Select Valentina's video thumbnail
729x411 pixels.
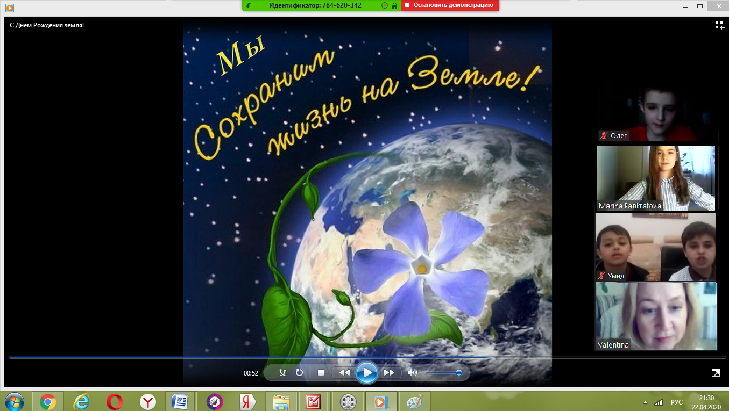click(x=656, y=316)
